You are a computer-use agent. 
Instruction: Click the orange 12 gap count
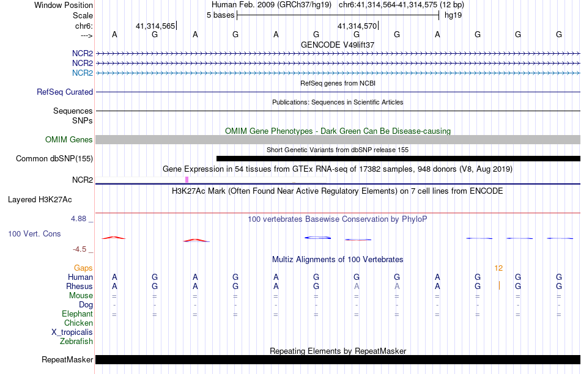pyautogui.click(x=498, y=268)
